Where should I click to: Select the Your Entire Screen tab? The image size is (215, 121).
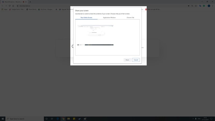(86, 17)
